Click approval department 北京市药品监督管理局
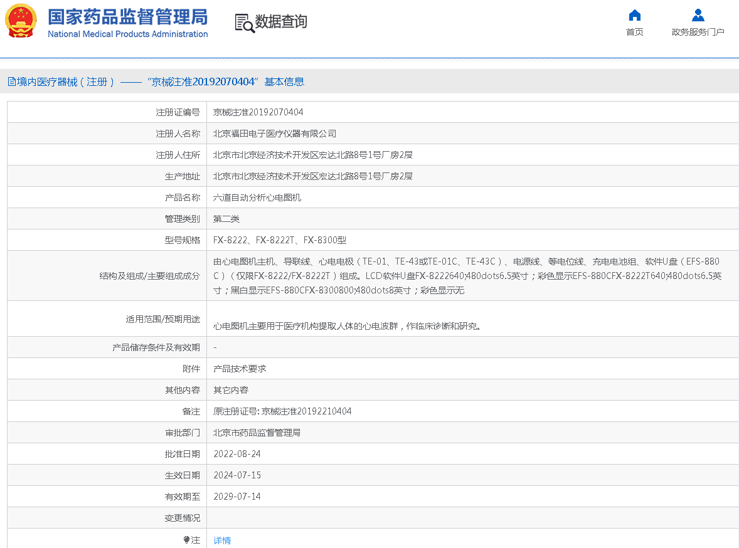This screenshot has height=548, width=739. [x=257, y=433]
